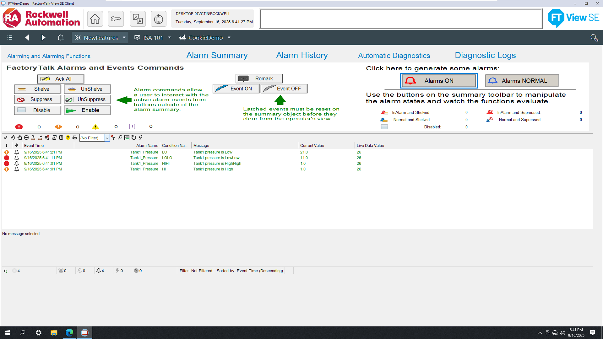Image resolution: width=603 pixels, height=339 pixels.
Task: Open Alarm Summary tab
Action: (217, 55)
